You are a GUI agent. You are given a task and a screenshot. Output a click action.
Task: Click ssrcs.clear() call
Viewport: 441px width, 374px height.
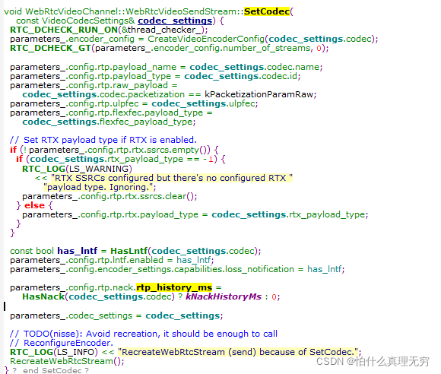(x=167, y=196)
